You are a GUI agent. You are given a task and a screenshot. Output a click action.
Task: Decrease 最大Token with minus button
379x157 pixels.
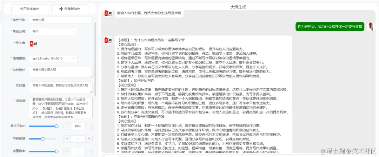pos(67,126)
